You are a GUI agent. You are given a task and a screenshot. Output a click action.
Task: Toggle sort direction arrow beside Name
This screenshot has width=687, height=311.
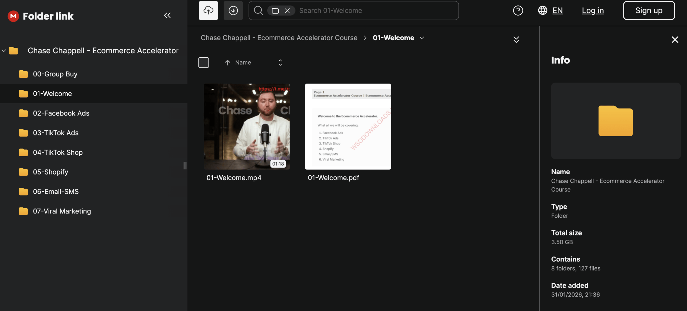pos(227,62)
